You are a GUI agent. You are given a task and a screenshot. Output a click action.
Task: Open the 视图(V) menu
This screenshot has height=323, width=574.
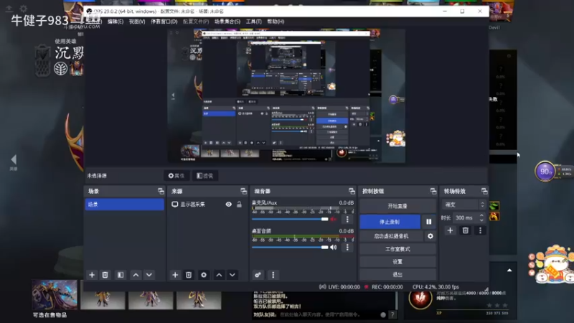tap(137, 22)
